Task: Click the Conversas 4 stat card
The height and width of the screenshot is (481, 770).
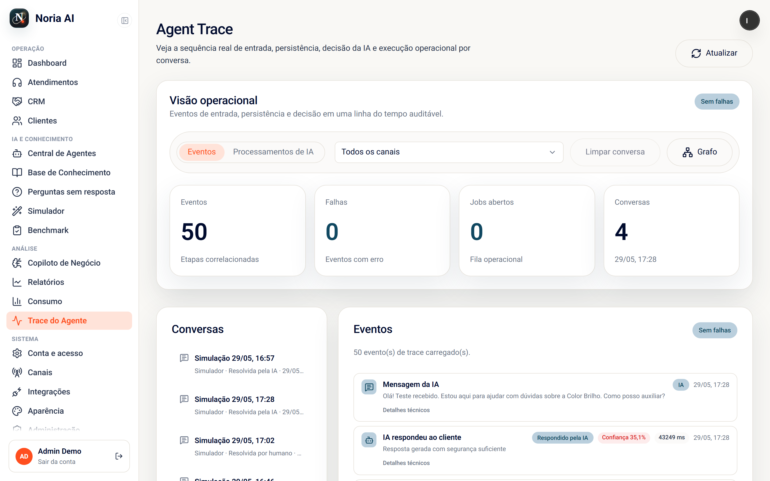Action: tap(671, 231)
